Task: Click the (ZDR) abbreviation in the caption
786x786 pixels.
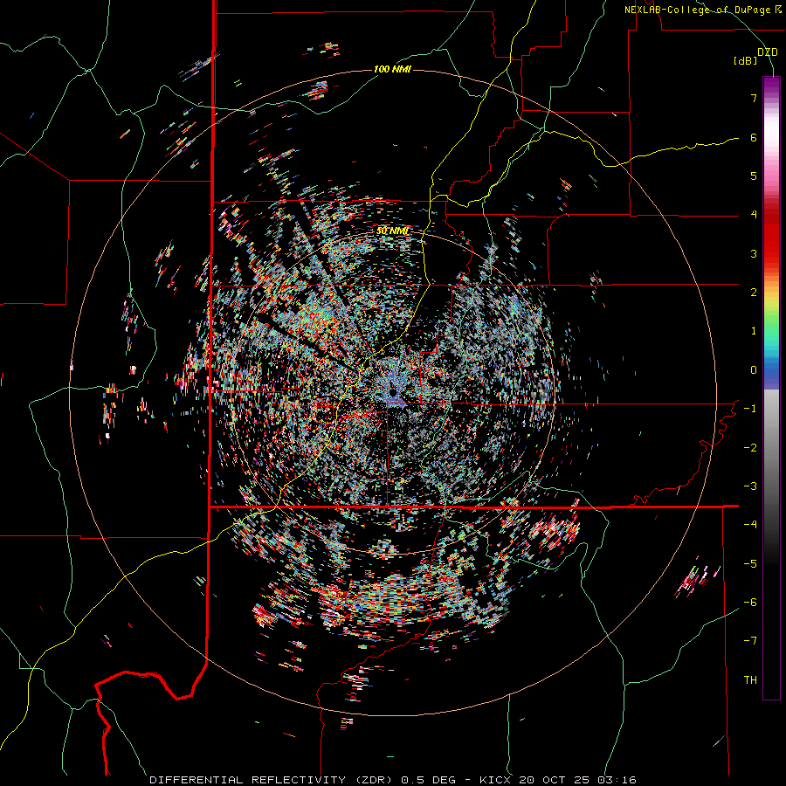Action: tap(373, 780)
